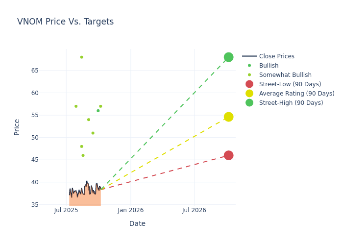
Task: Select the large green Street-High point on the chart
Action: (228, 57)
